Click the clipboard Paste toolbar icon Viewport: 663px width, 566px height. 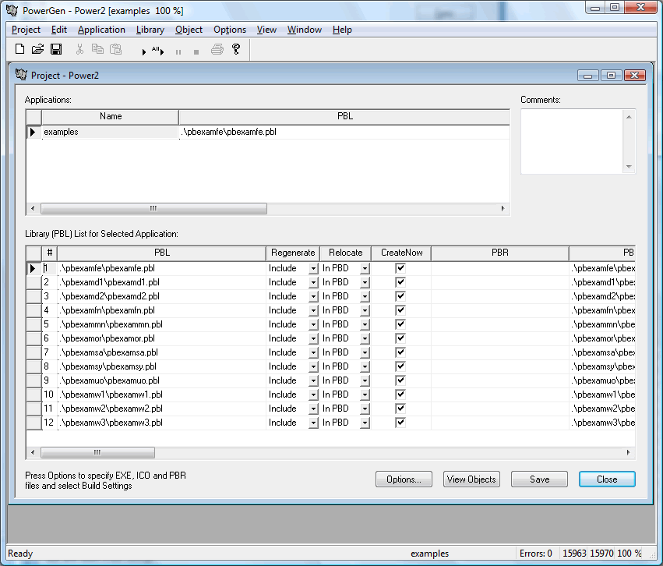point(116,49)
